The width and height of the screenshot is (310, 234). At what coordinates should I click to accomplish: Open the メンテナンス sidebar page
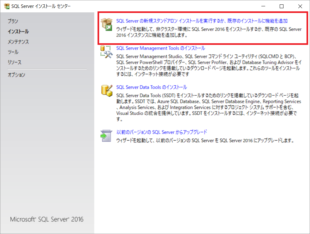18,42
